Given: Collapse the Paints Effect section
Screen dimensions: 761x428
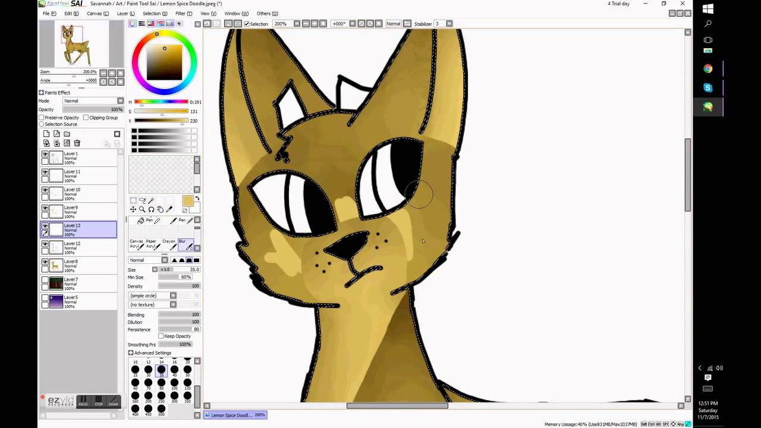Looking at the screenshot, I should point(42,93).
